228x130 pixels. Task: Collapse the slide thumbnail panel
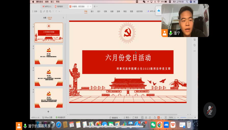63,18
